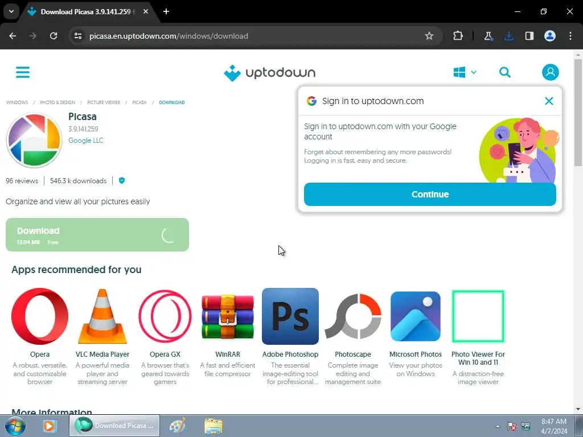Image resolution: width=583 pixels, height=437 pixels.
Task: Click the WinRAR app title text
Action: pyautogui.click(x=228, y=354)
